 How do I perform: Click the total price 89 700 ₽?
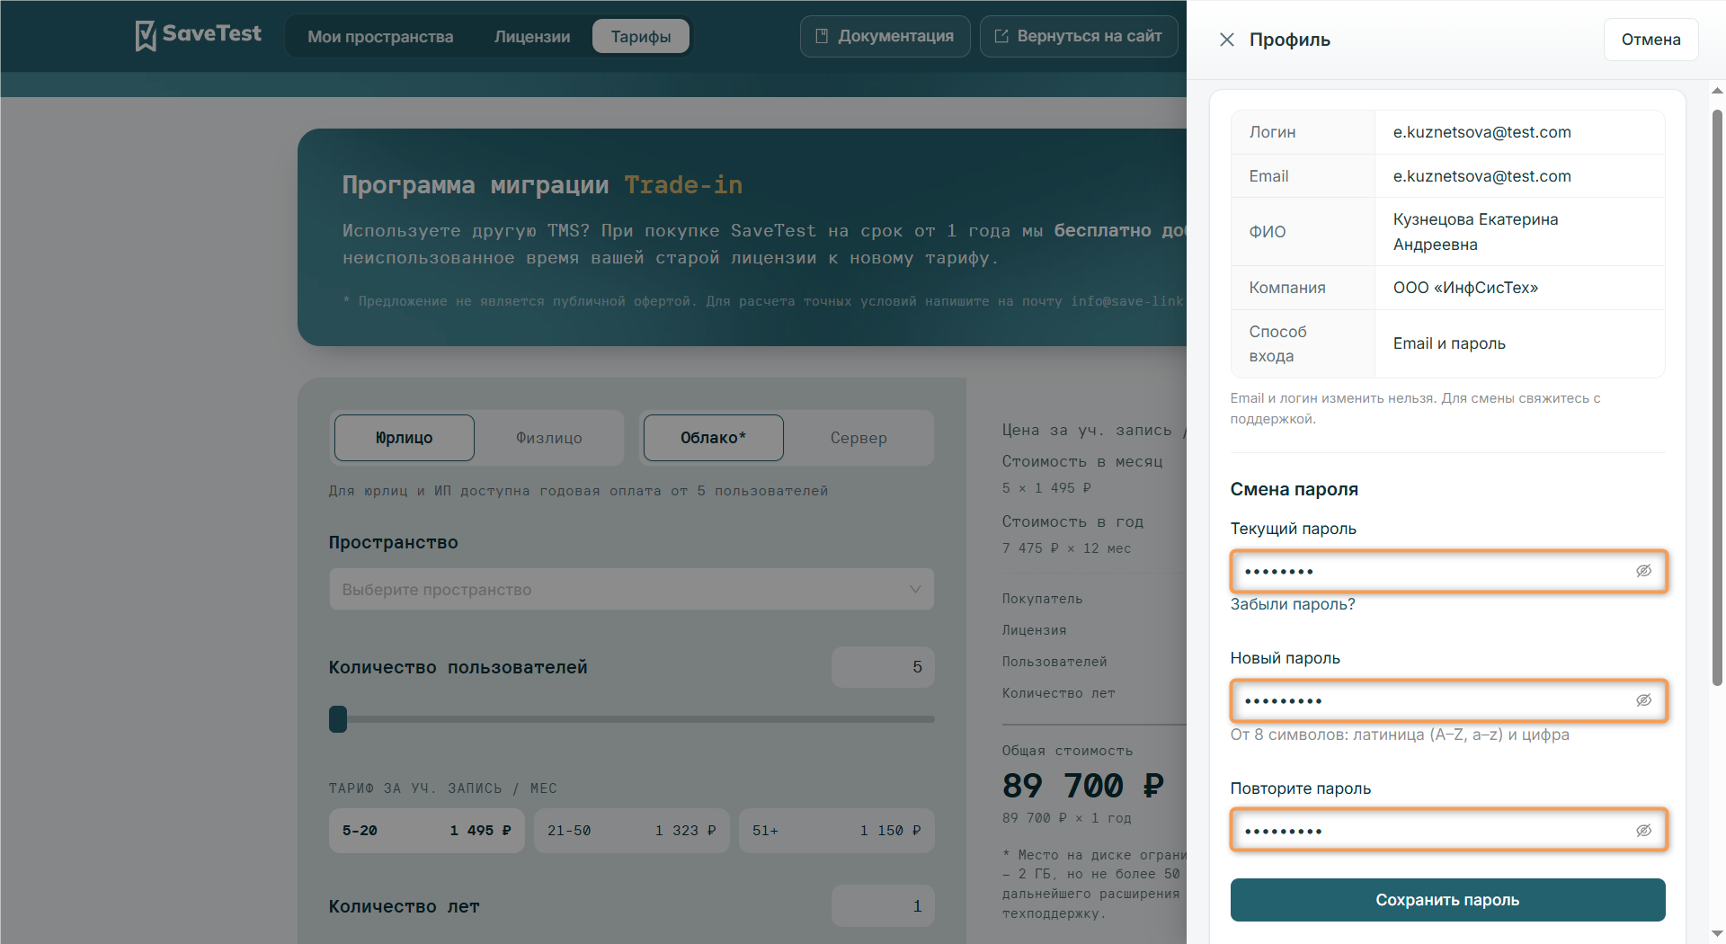1083,786
